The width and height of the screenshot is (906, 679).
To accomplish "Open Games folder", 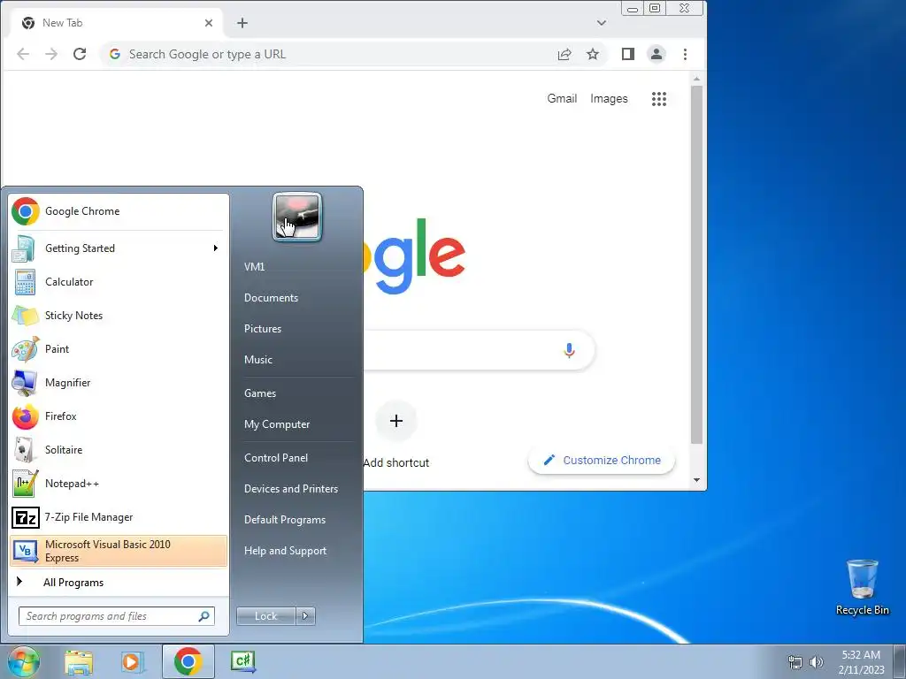I will tap(260, 393).
